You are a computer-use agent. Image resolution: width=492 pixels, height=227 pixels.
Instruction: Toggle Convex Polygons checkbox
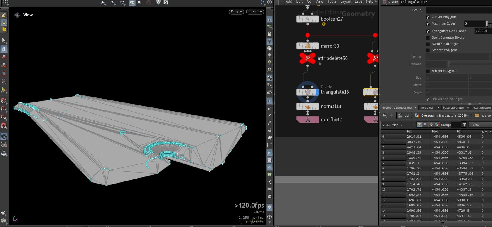click(x=428, y=17)
